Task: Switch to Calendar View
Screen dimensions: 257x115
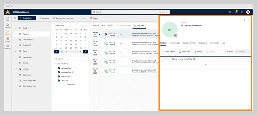Action: point(124,26)
